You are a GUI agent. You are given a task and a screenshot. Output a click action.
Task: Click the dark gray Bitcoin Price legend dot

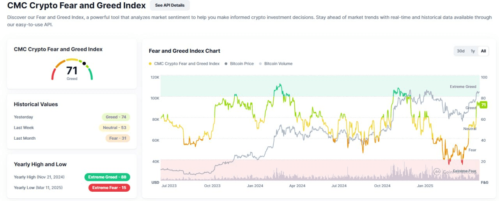(226, 64)
